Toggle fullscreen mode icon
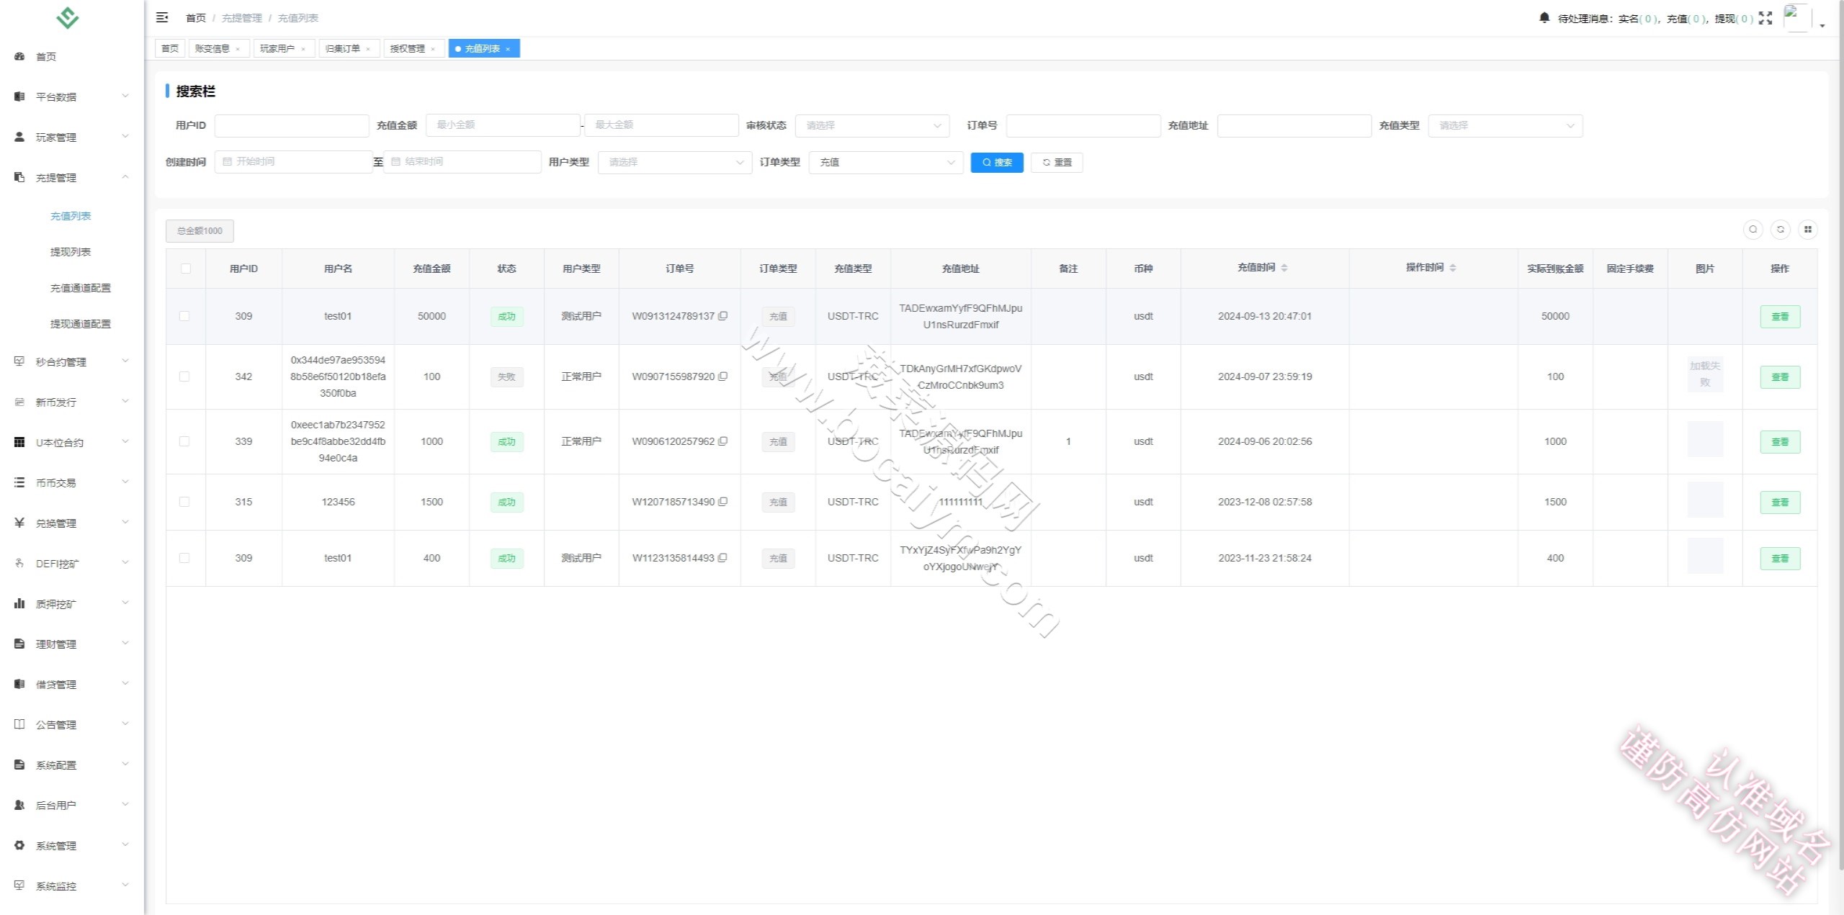The height and width of the screenshot is (915, 1844). click(1765, 18)
